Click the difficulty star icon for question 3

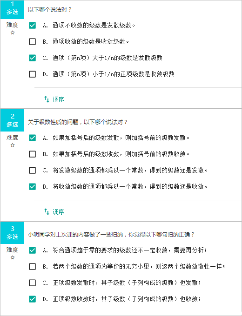coord(13,257)
